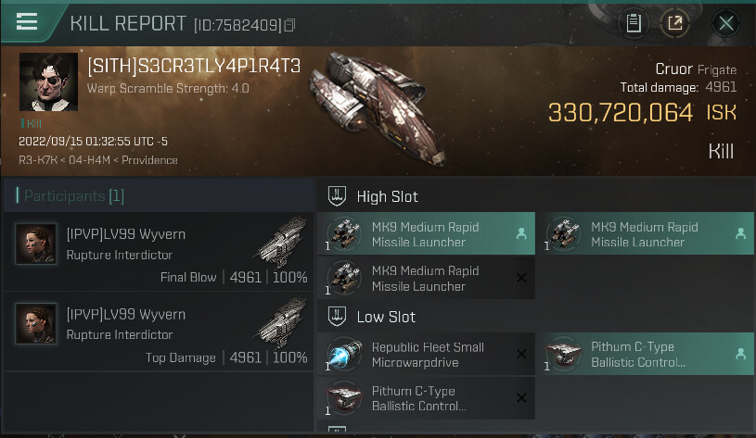Copy the kill report ID

tap(289, 25)
